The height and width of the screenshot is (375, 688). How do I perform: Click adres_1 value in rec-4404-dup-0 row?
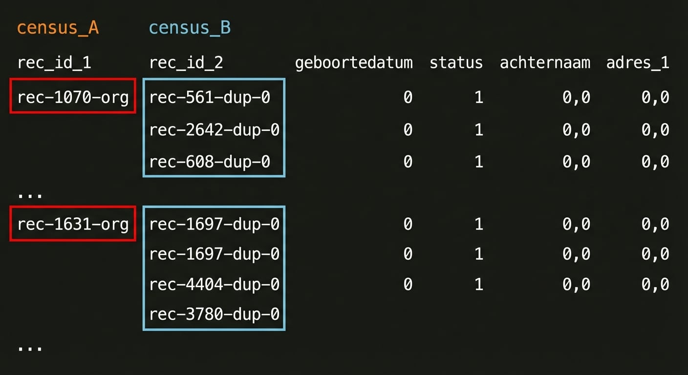click(655, 284)
